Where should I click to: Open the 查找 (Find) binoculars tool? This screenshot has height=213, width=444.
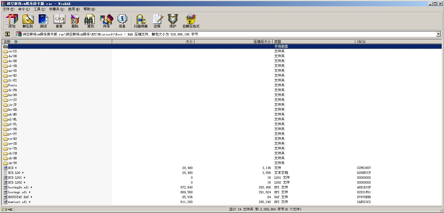[91, 21]
